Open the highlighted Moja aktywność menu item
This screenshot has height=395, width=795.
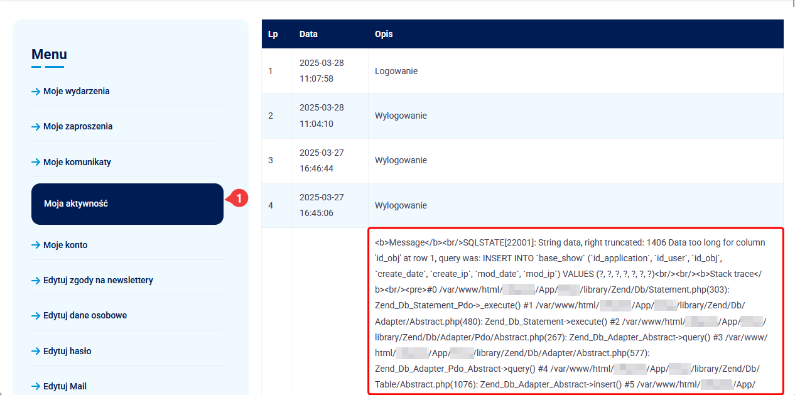click(127, 204)
